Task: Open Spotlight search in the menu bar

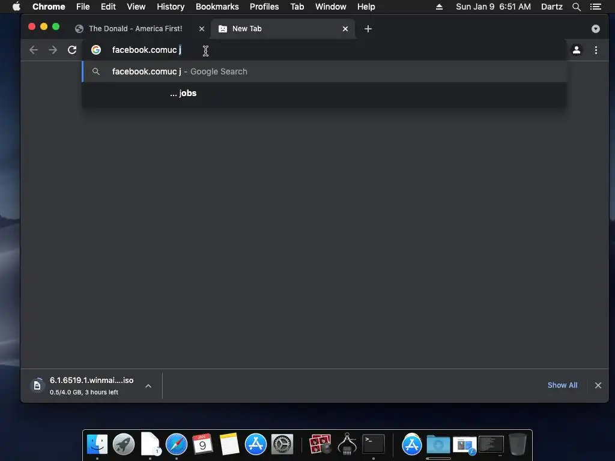Action: point(576,7)
